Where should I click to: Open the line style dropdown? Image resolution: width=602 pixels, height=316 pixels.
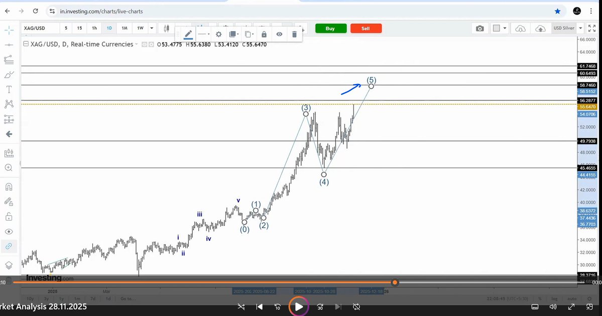pos(203,34)
